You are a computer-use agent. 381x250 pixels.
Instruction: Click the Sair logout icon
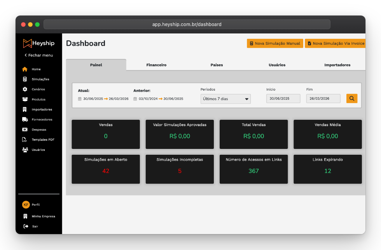point(26,226)
